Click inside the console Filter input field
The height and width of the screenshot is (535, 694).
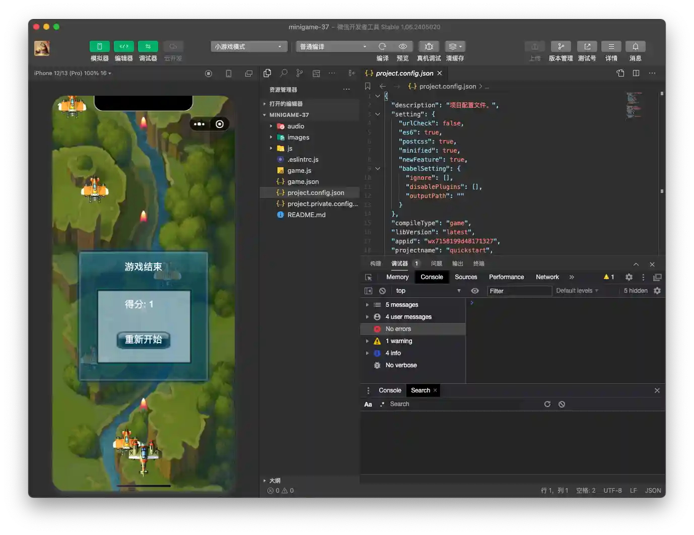(519, 291)
